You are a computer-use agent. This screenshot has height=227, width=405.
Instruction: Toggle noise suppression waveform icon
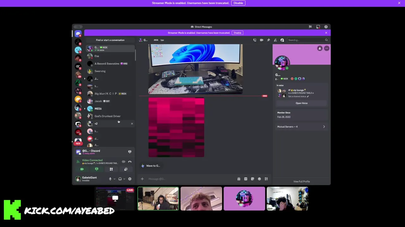[123, 162]
